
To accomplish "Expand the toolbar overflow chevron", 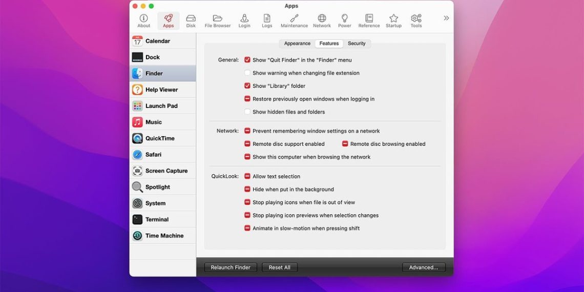I will [446, 18].
